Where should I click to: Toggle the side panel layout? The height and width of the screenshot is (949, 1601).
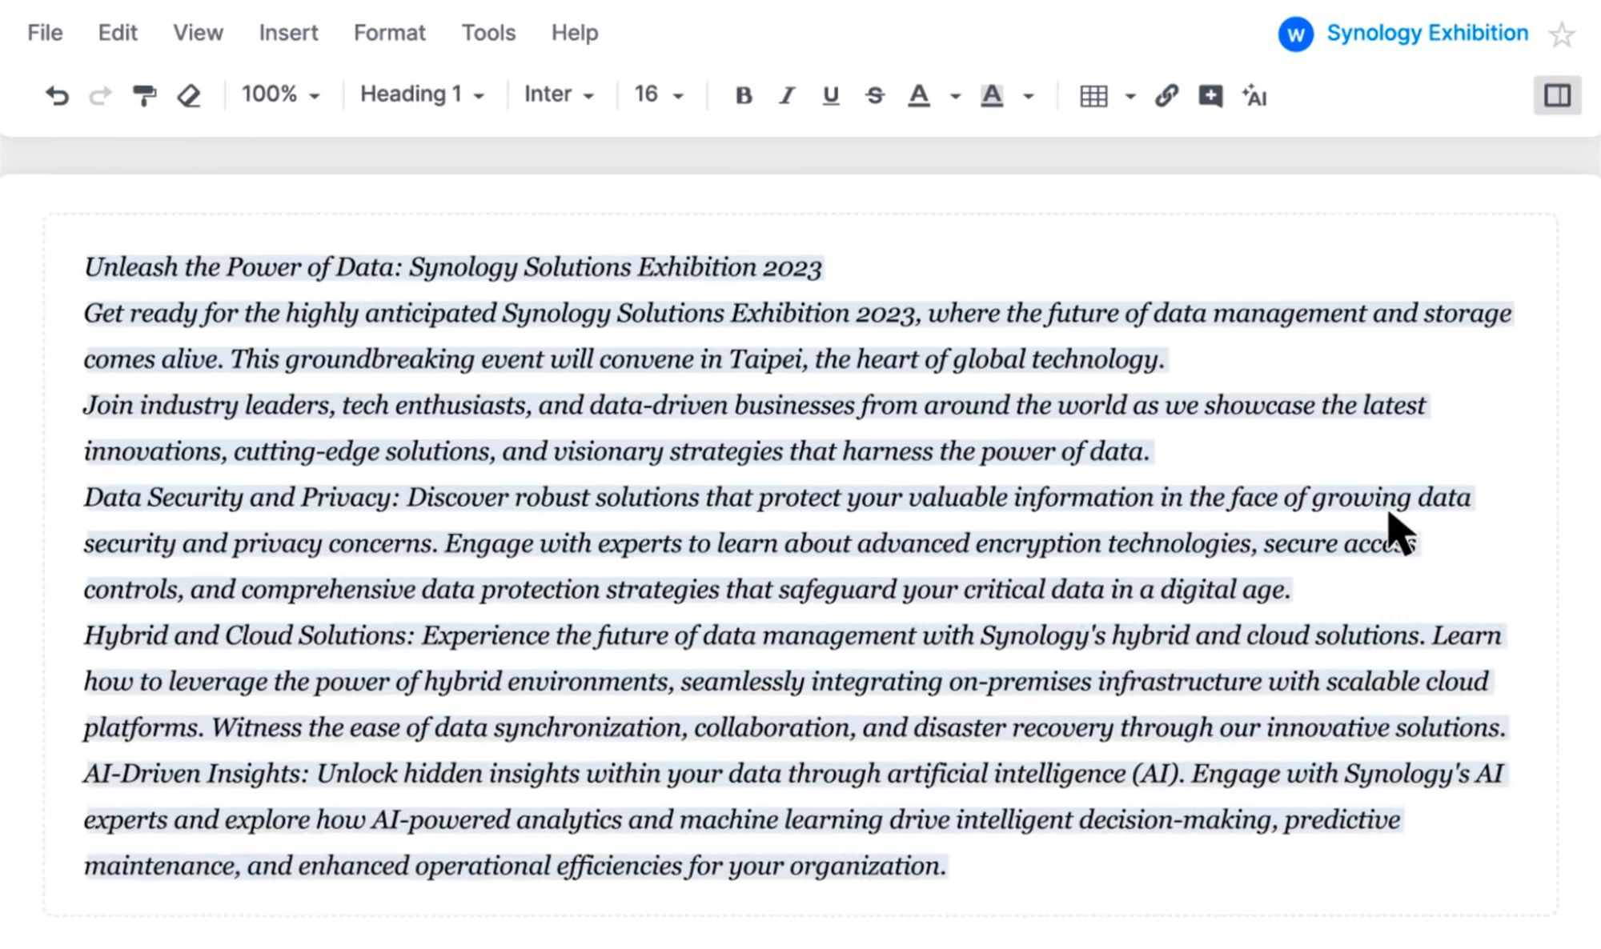coord(1557,96)
